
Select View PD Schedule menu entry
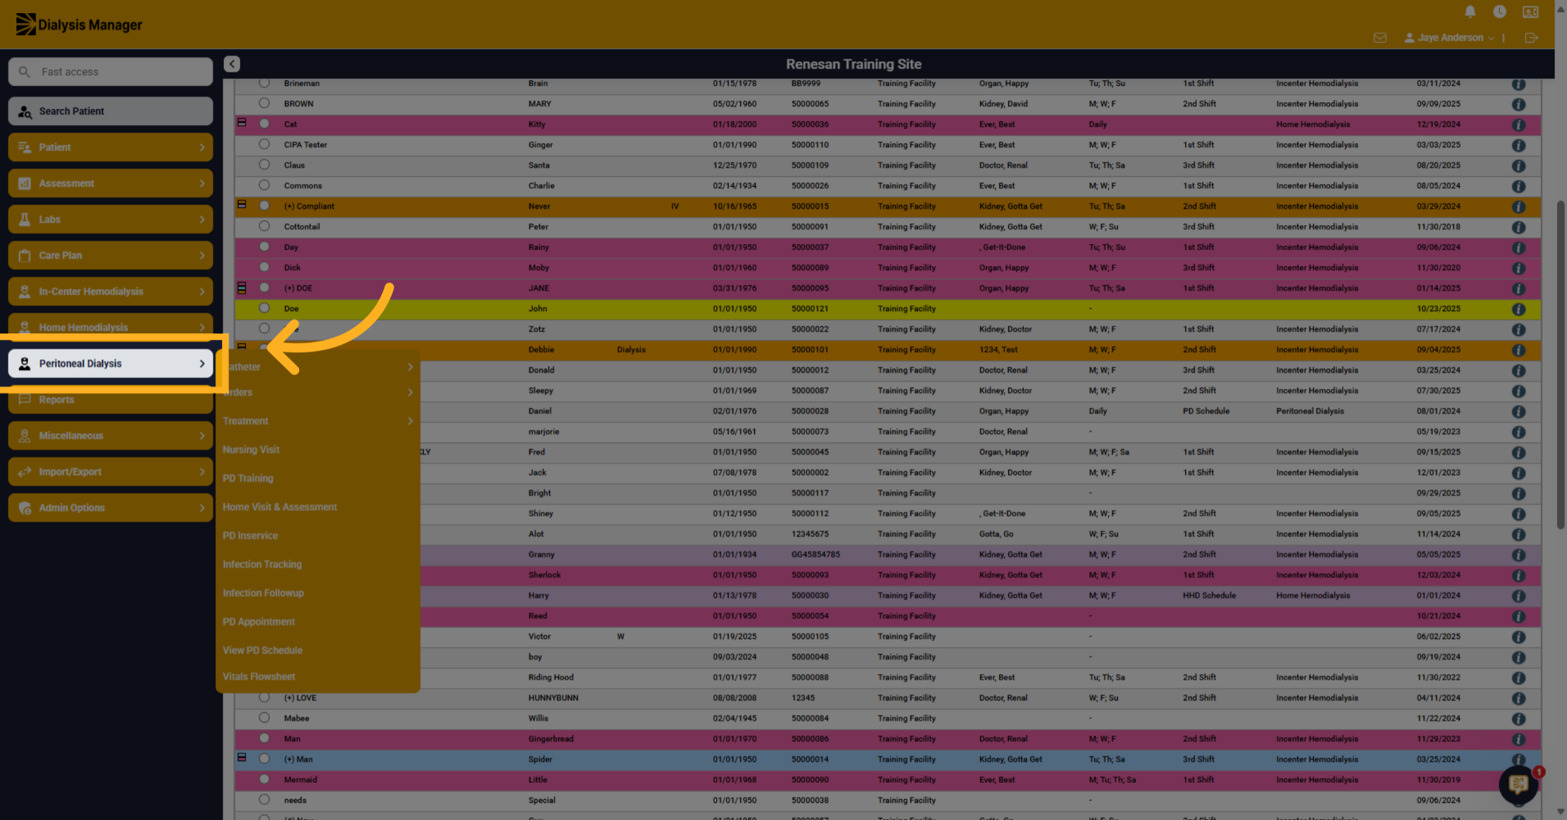pos(262,651)
